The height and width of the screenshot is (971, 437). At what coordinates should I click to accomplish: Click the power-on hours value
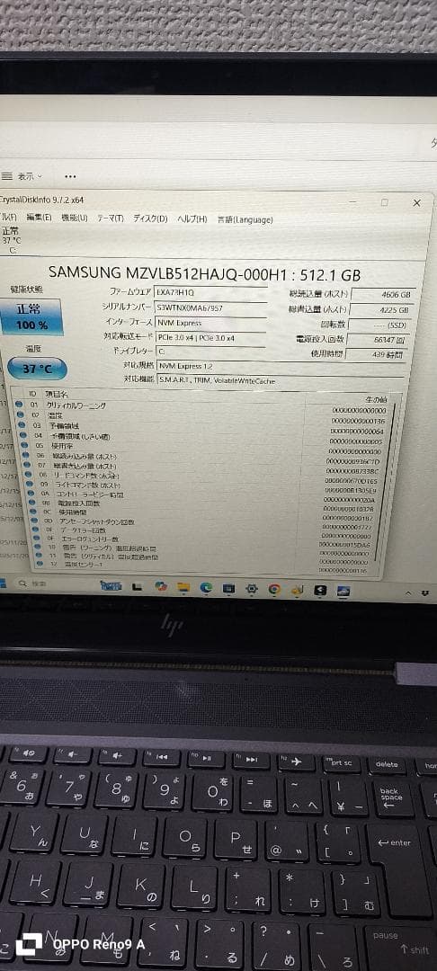point(375,355)
